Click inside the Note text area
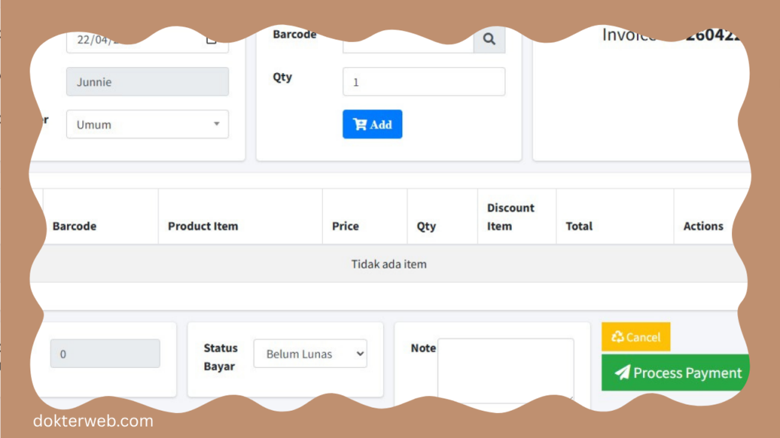The height and width of the screenshot is (438, 780). point(505,370)
